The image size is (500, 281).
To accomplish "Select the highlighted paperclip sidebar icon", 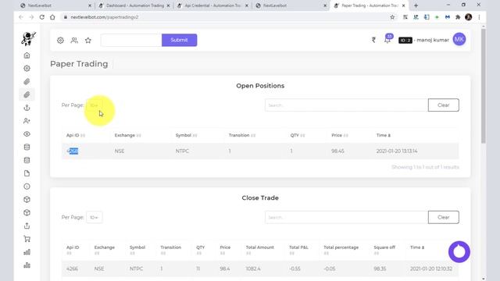I will pos(27,94).
